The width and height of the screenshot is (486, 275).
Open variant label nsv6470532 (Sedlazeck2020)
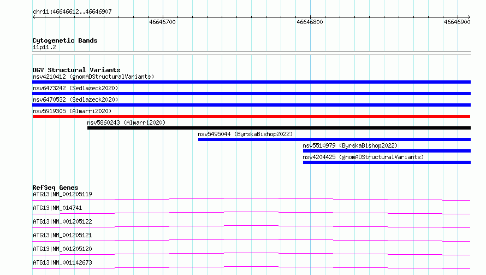[x=75, y=100]
